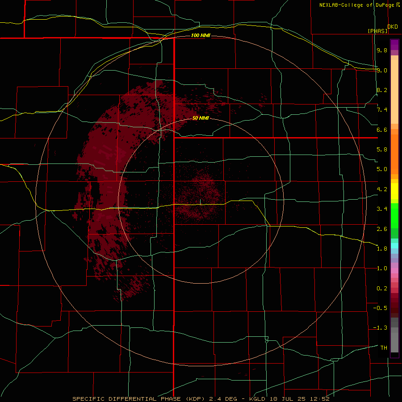This screenshot has width=402, height=402.
Task: Click the 9.0 value on color scale
Action: click(x=382, y=70)
